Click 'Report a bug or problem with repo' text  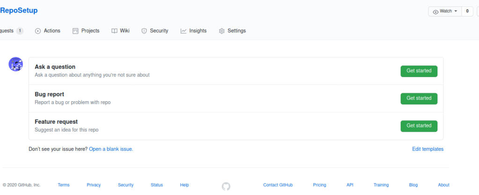pyautogui.click(x=73, y=102)
